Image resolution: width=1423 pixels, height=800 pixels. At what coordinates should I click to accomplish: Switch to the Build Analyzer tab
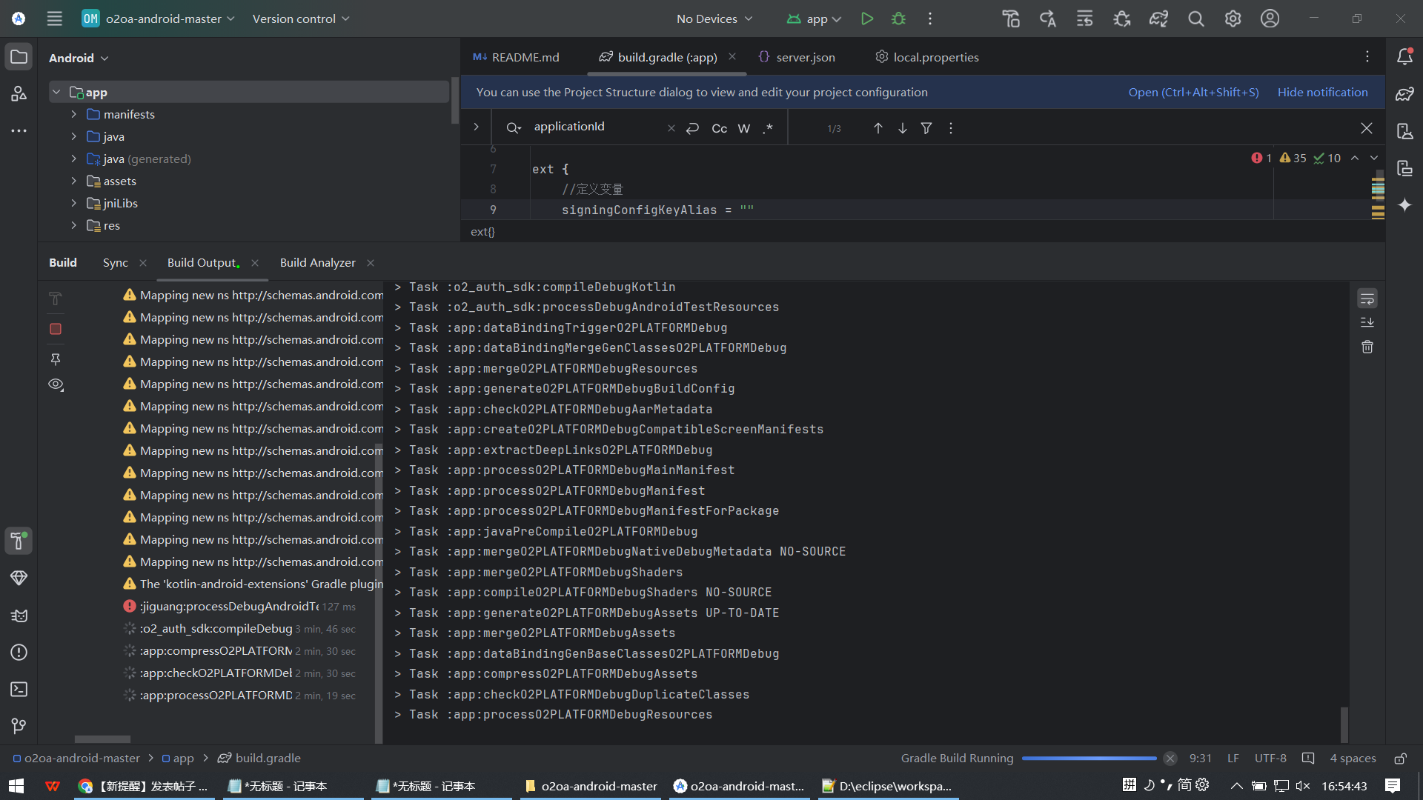(x=317, y=262)
